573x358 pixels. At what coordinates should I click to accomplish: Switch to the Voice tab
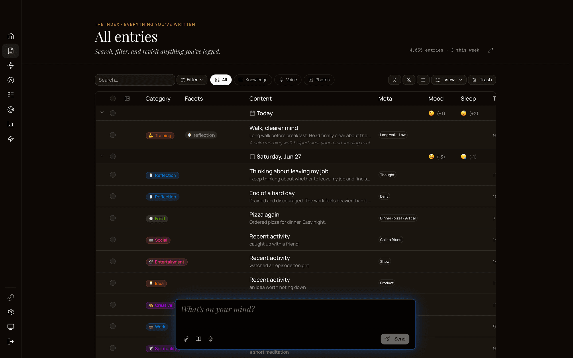click(288, 80)
